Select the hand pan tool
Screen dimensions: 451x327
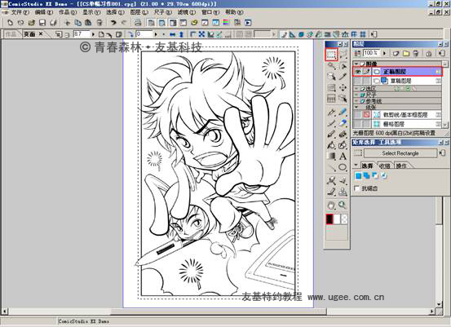pos(331,205)
